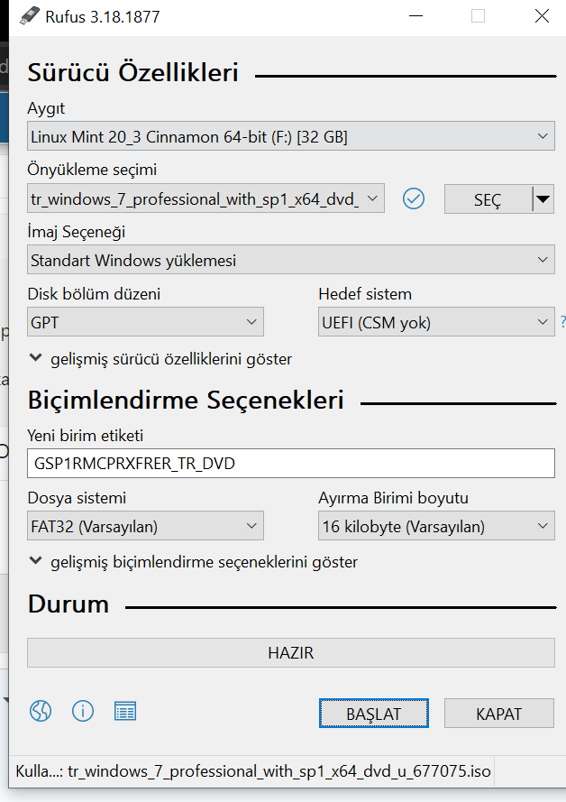Click the checkmark hash verify icon
Screen dimensions: 566x802
tap(414, 198)
